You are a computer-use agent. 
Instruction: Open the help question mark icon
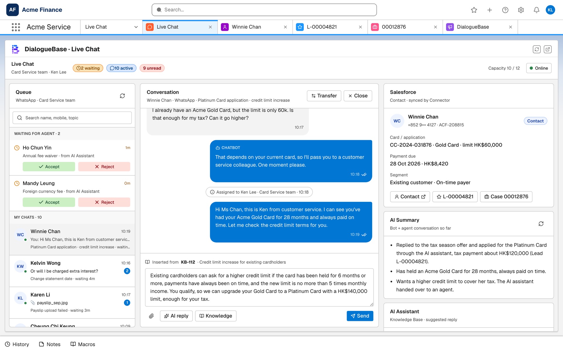(505, 10)
